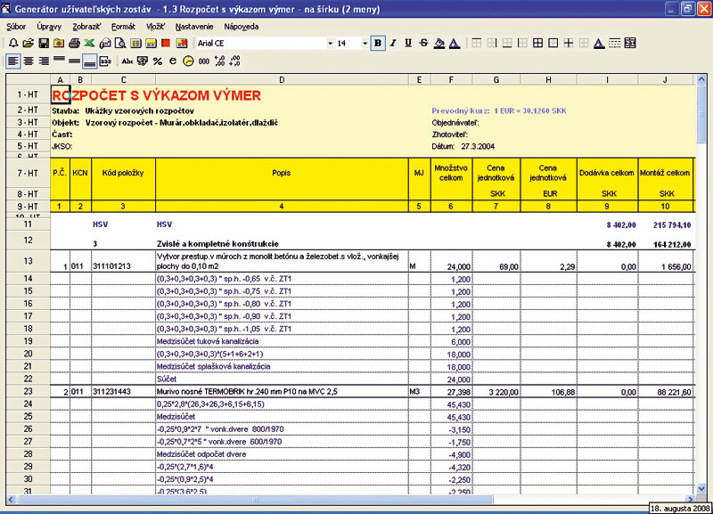Select row header 23
The width and height of the screenshot is (713, 514).
point(29,391)
